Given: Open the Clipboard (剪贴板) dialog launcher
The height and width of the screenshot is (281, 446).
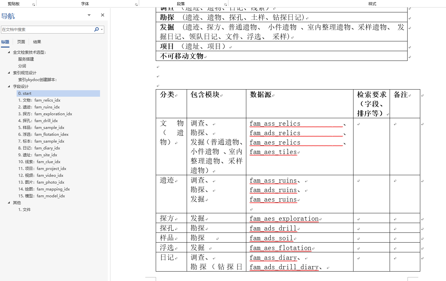Looking at the screenshot, I should coord(34,5).
